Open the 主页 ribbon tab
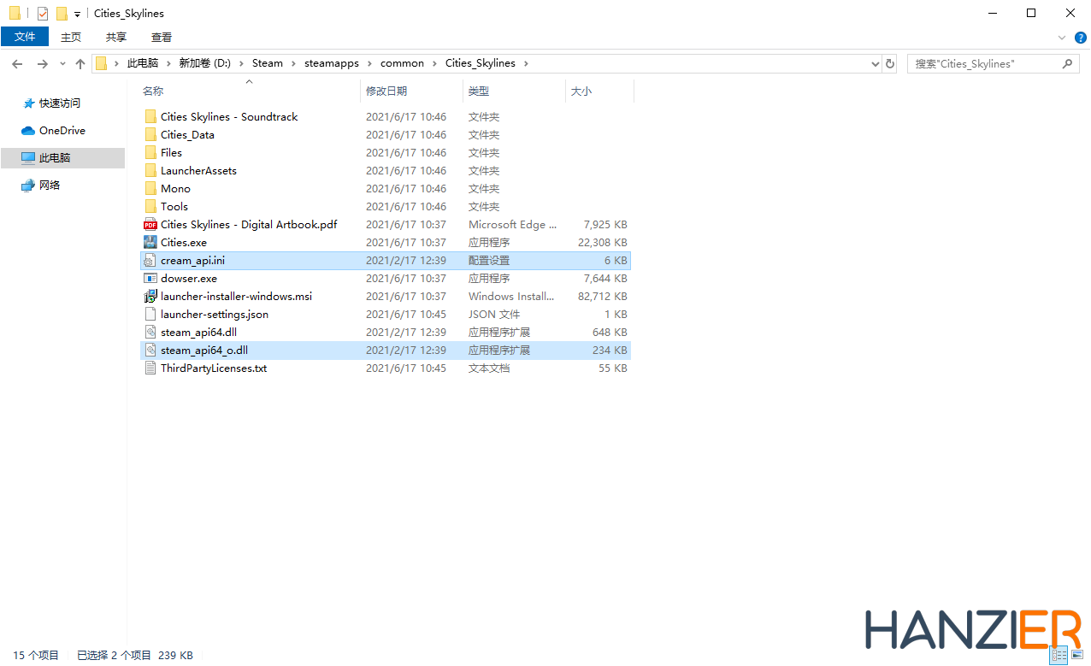Viewport: 1091px width, 666px height. 71,37
